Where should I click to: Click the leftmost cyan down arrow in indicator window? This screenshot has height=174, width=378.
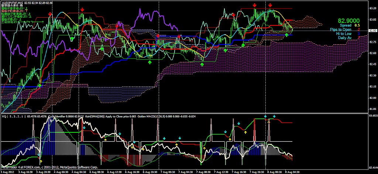pyautogui.click(x=84, y=128)
